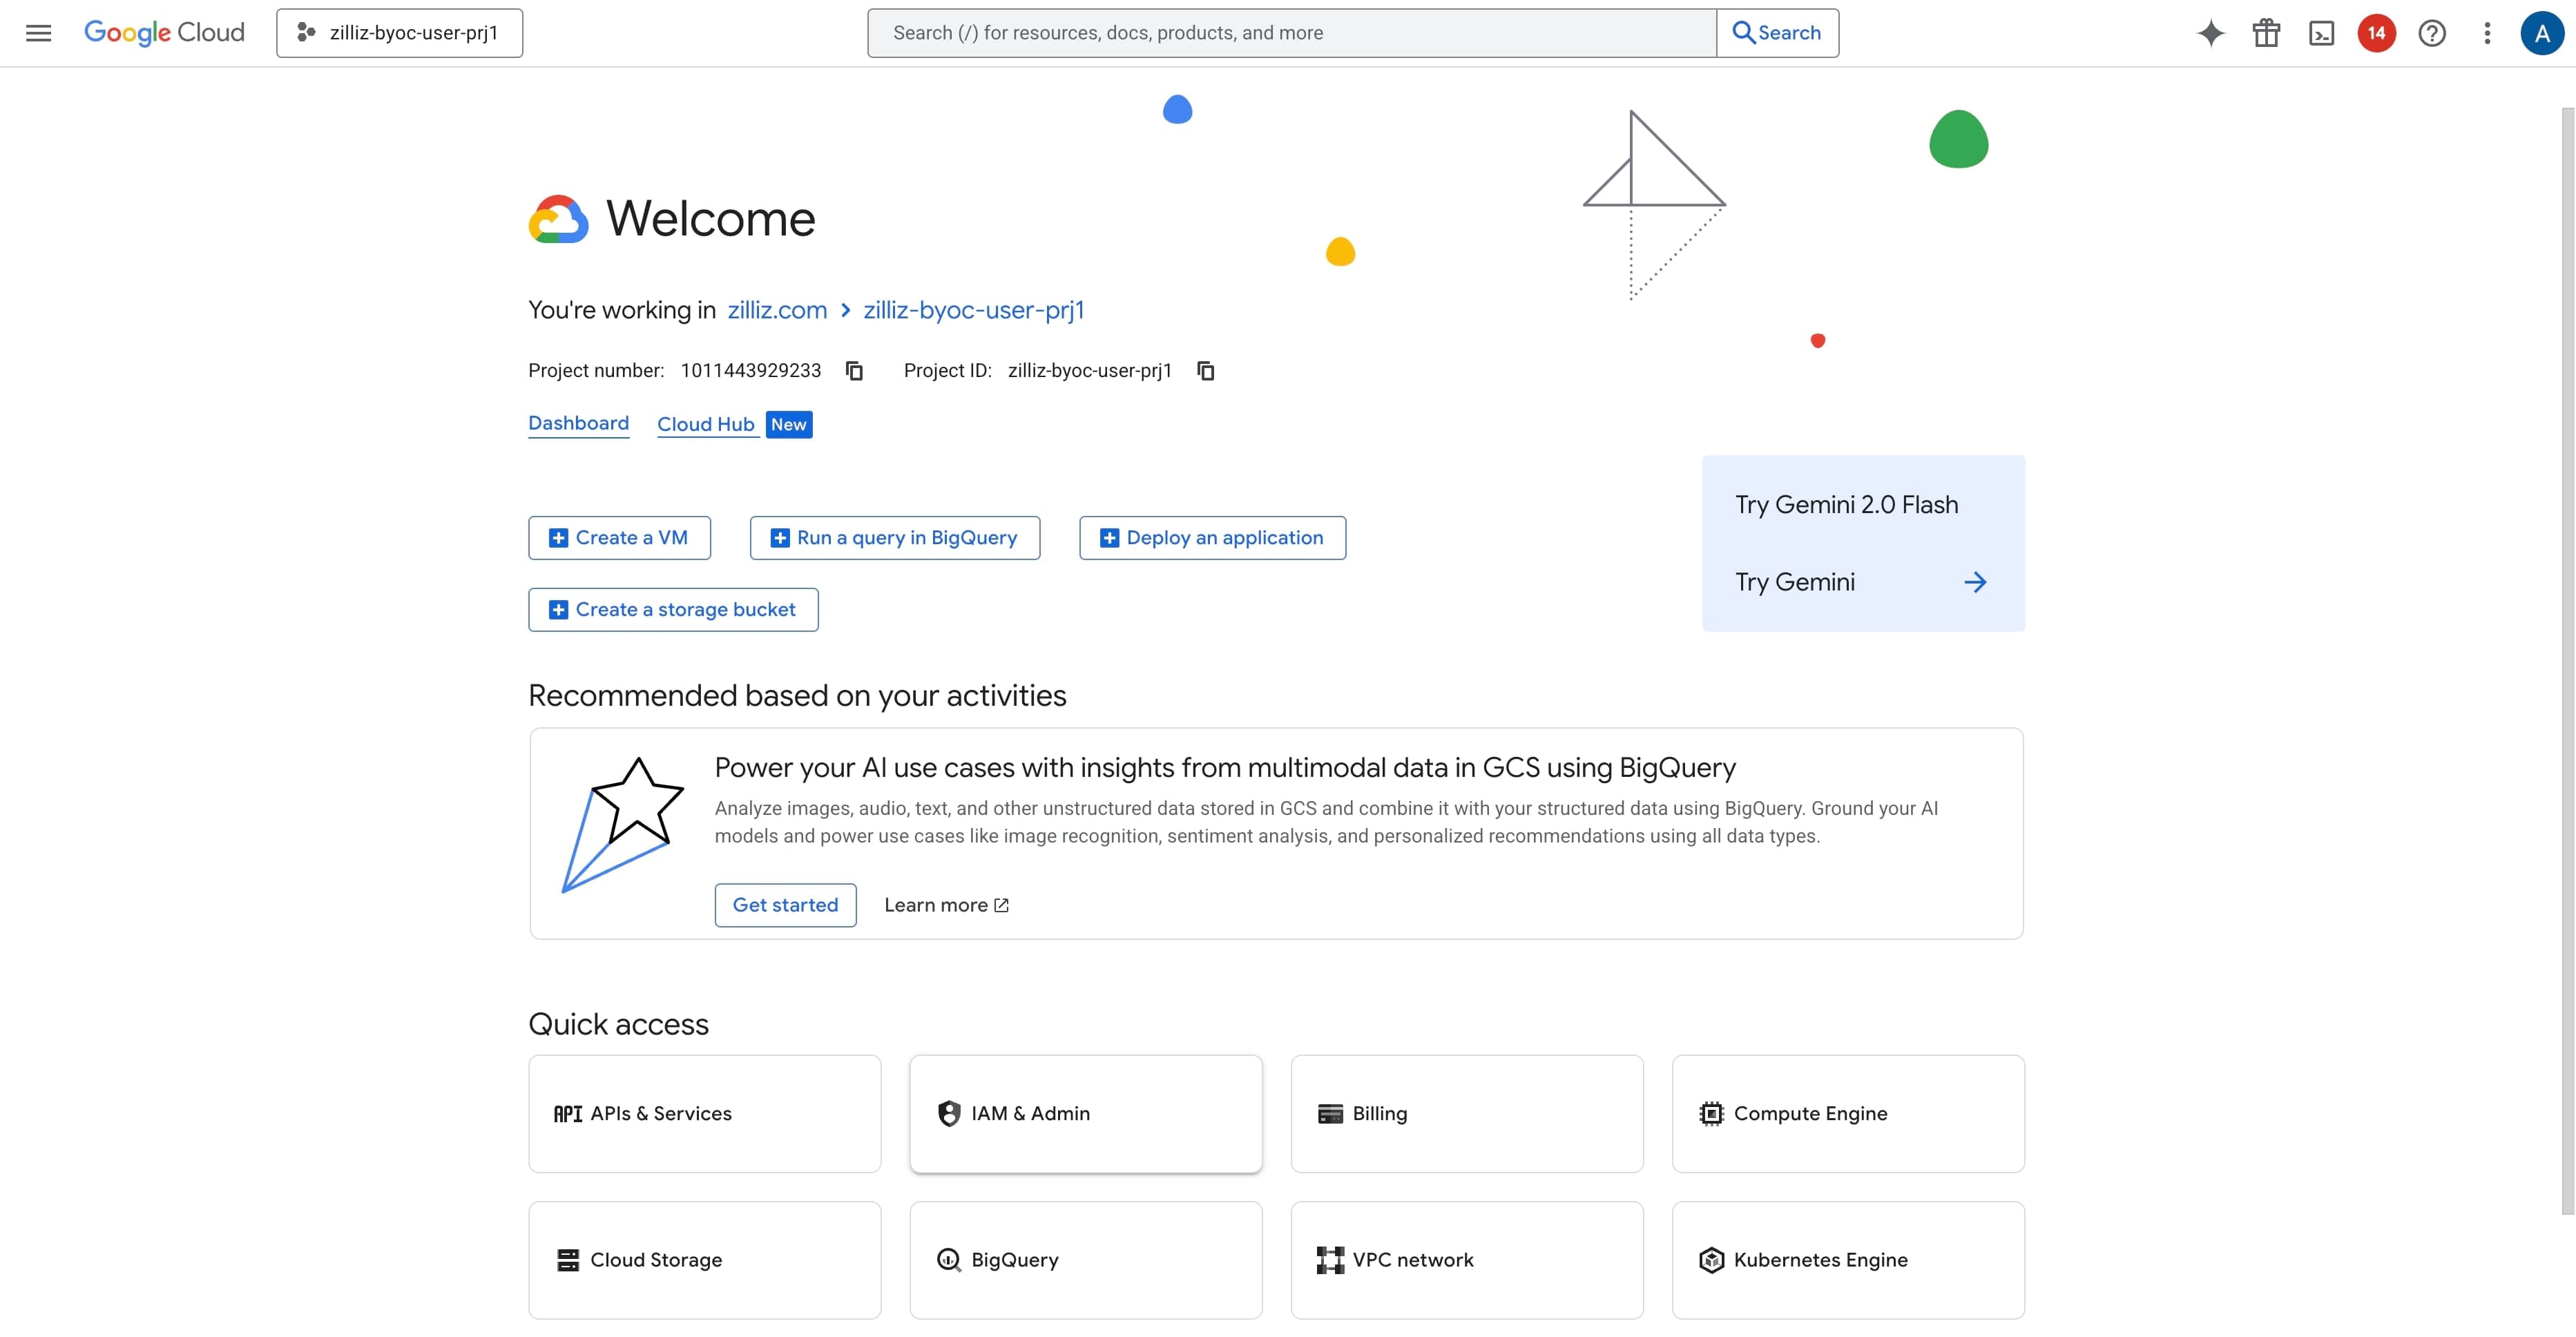Click Create a storage bucket button
Image resolution: width=2576 pixels, height=1337 pixels.
[673, 610]
